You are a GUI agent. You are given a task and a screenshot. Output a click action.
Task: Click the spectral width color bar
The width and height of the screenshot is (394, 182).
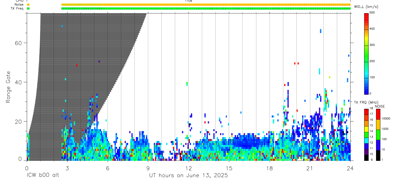tap(366, 53)
